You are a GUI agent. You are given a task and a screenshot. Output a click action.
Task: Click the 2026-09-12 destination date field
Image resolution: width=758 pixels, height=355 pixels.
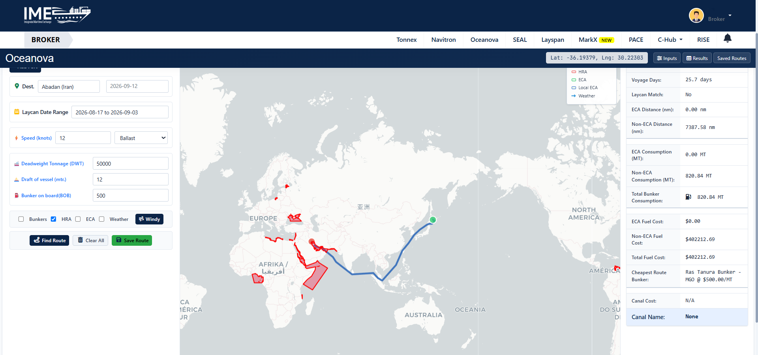point(137,86)
